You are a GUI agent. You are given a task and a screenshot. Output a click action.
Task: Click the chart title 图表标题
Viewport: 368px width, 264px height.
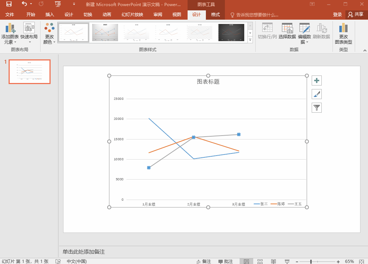pos(208,82)
